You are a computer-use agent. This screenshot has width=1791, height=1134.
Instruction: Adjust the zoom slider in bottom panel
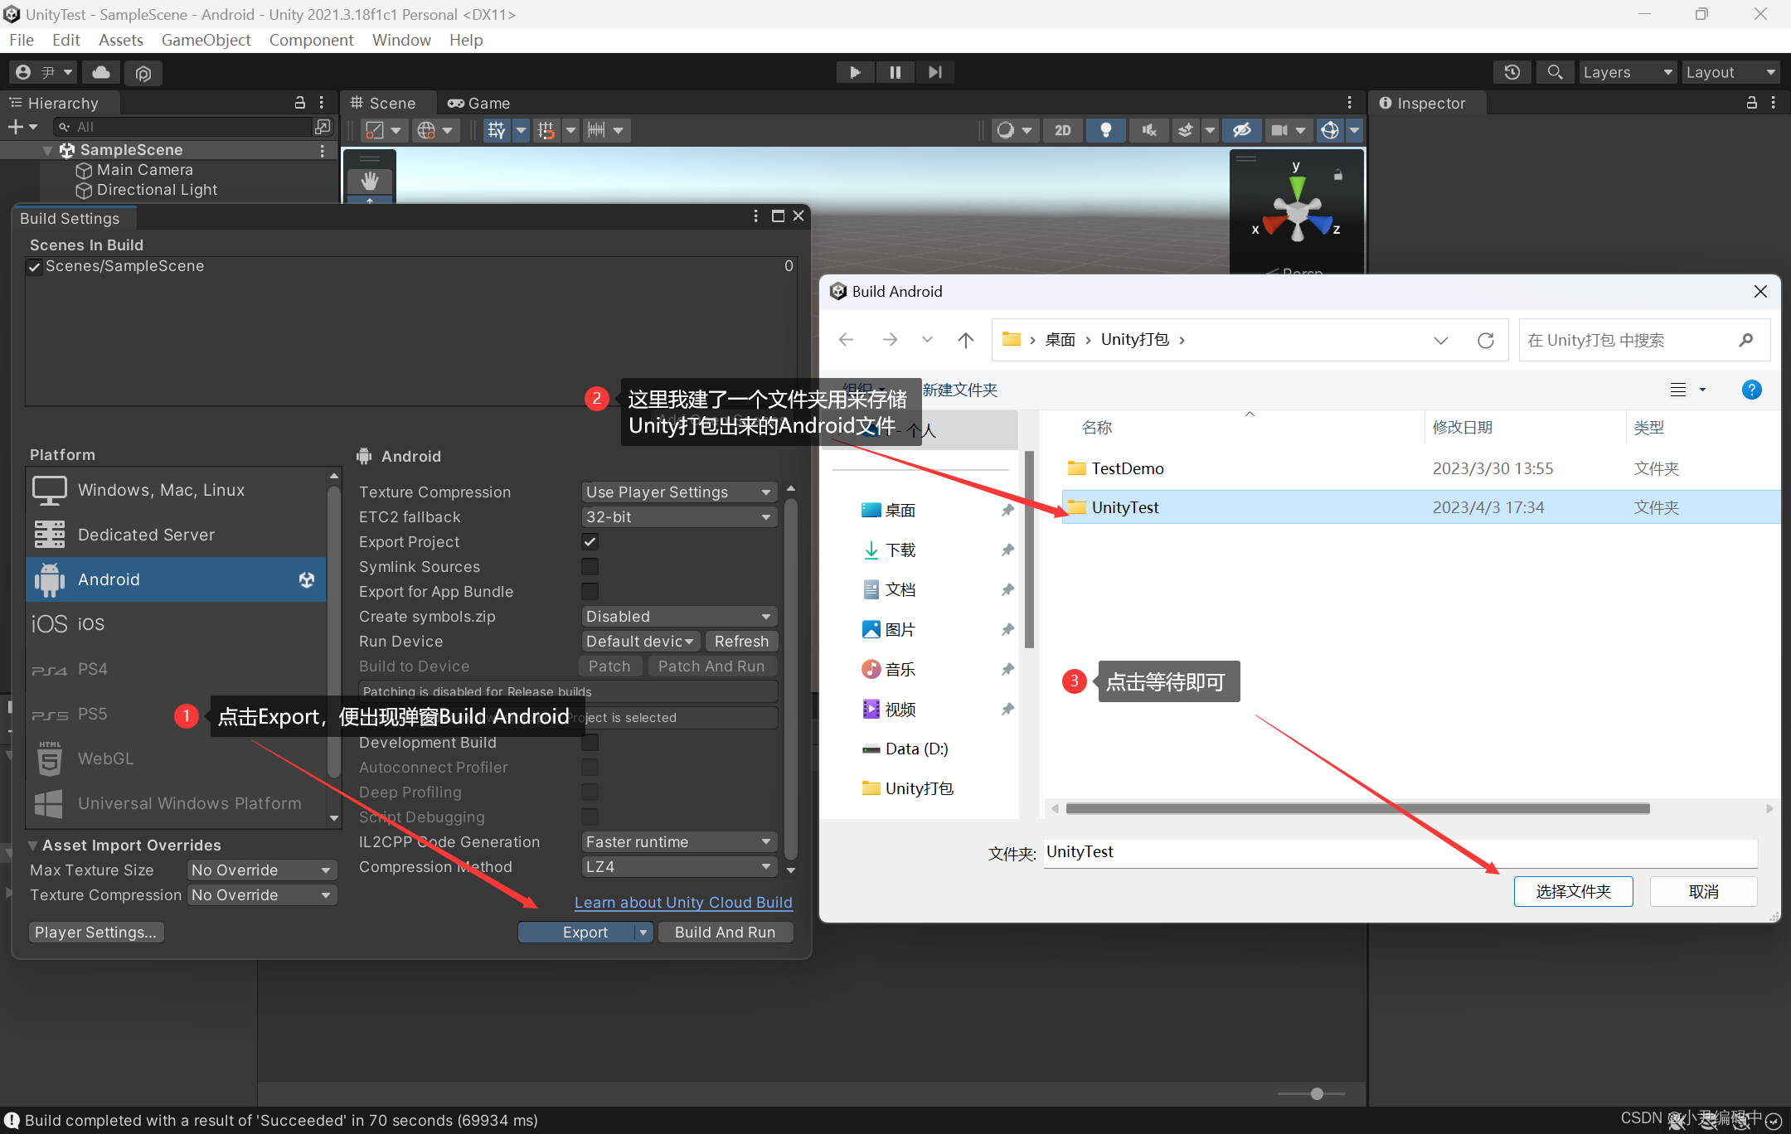point(1316,1094)
